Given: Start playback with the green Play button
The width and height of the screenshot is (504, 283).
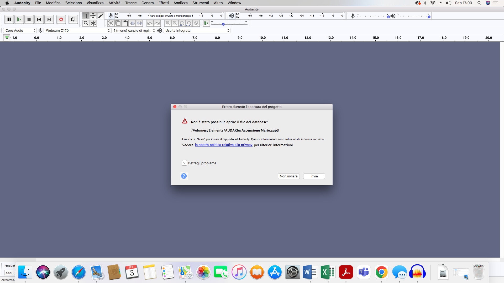Looking at the screenshot, I should click(19, 19).
